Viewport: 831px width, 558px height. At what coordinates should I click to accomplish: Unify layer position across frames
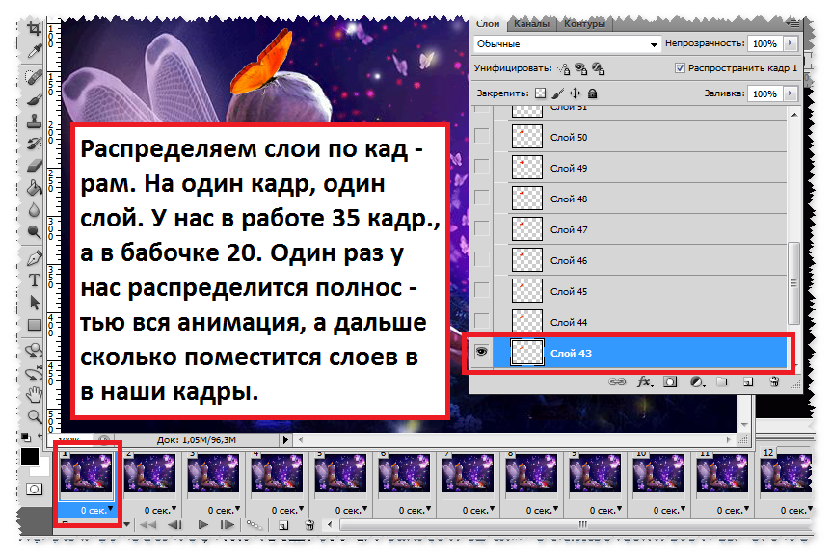[564, 68]
